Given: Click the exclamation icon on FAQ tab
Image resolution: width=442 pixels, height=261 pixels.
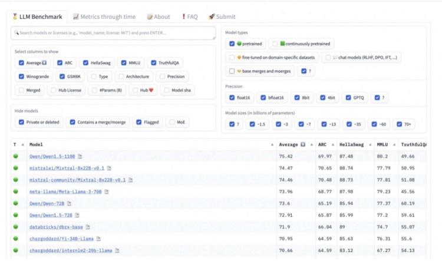Looking at the screenshot, I should [x=184, y=16].
